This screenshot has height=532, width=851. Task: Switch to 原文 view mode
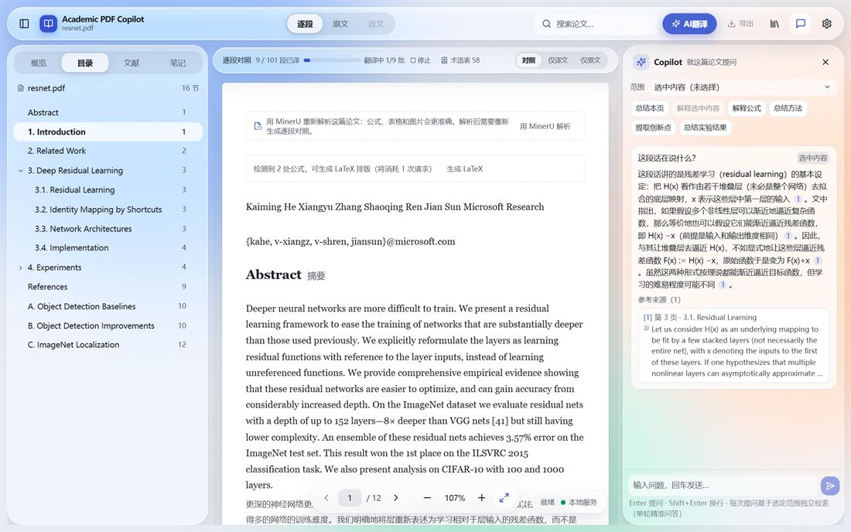(x=340, y=24)
